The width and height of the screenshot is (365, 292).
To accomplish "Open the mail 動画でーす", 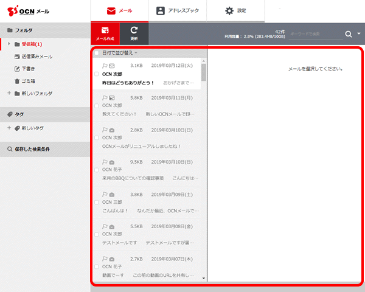I will [x=147, y=266].
